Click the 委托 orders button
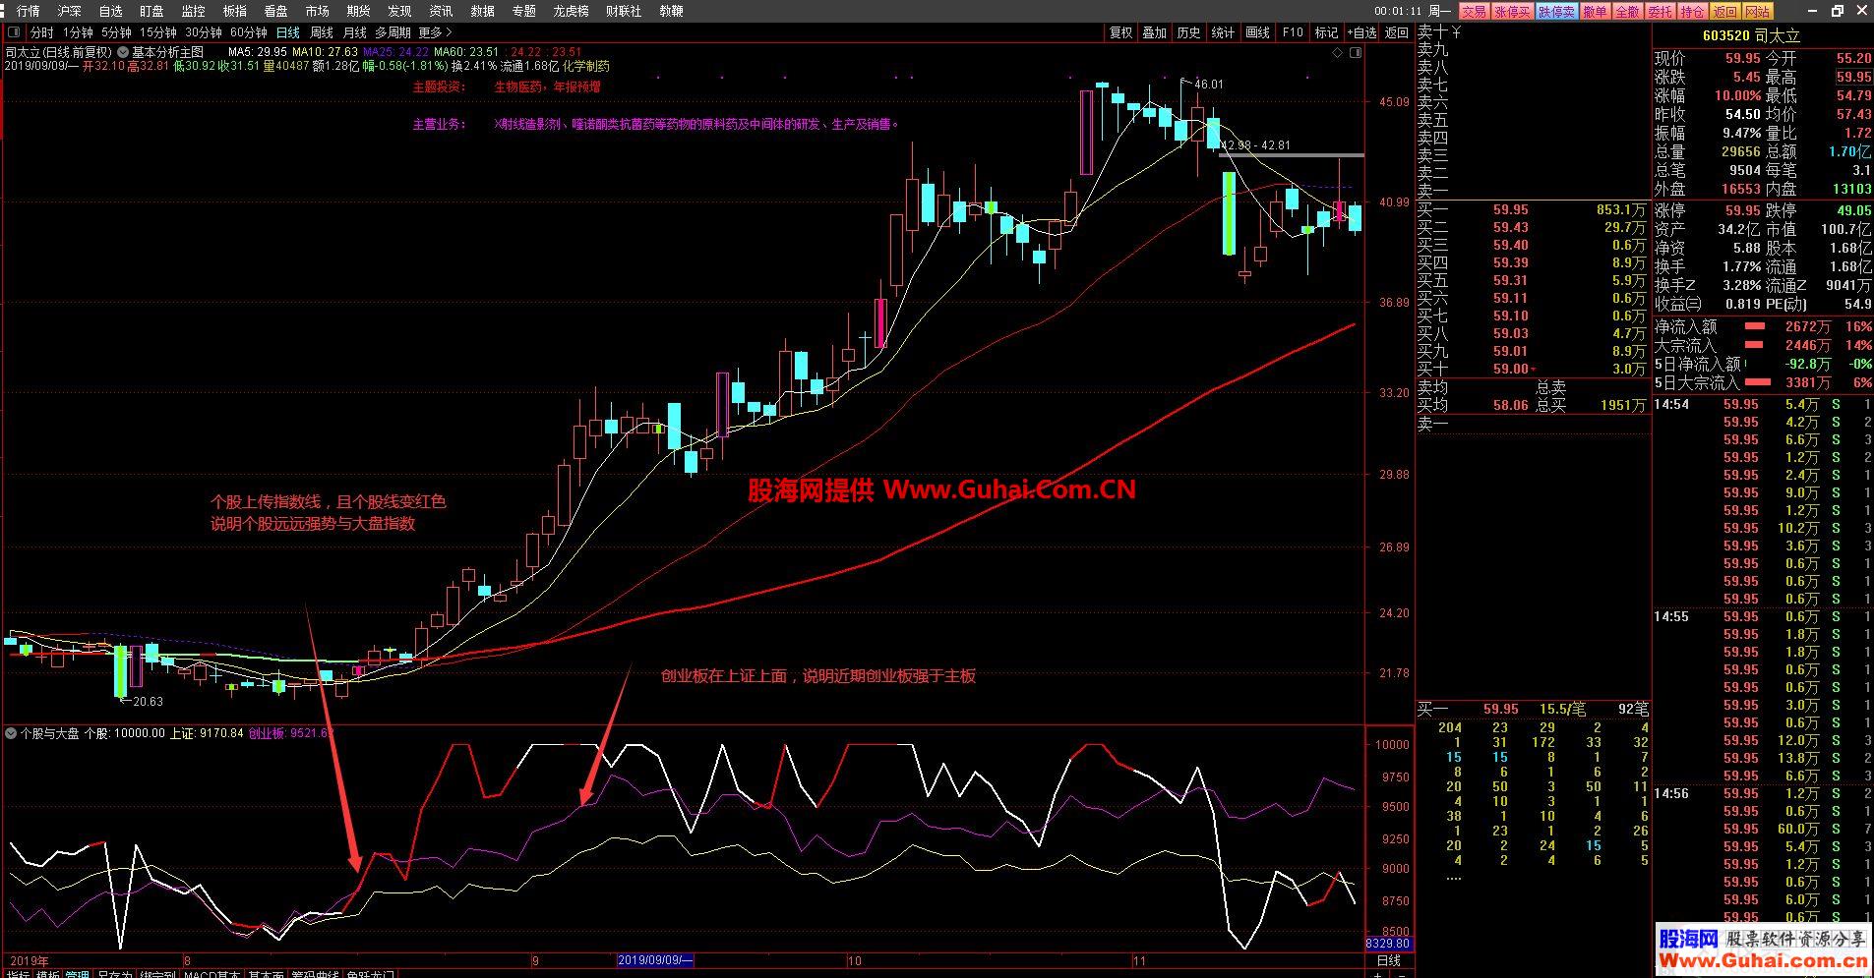 1660,11
